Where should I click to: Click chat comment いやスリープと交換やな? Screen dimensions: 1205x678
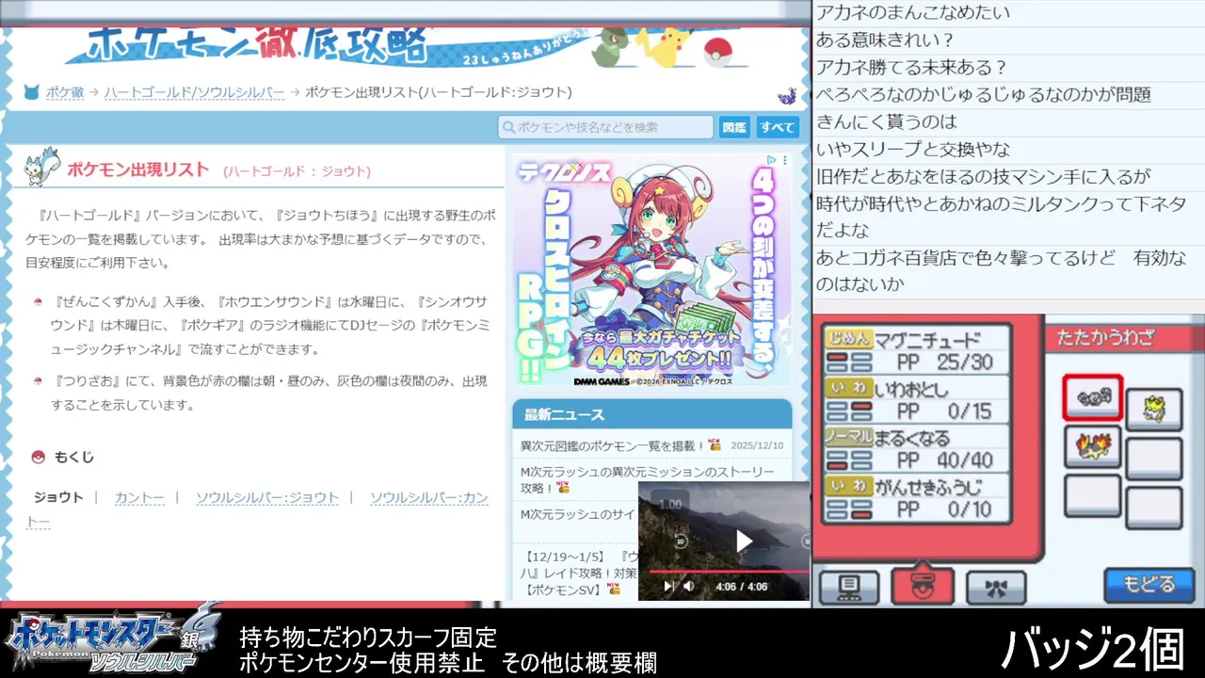(913, 149)
